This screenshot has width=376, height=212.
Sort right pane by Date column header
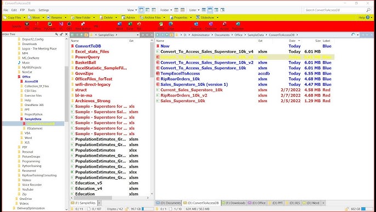[x=292, y=41]
